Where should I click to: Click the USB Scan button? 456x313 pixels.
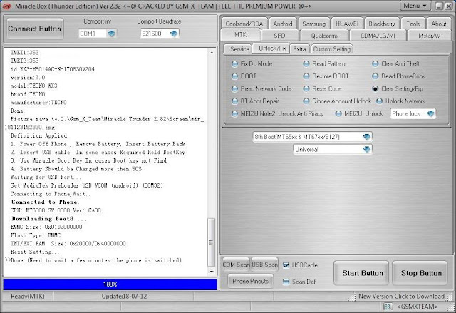tap(264, 265)
